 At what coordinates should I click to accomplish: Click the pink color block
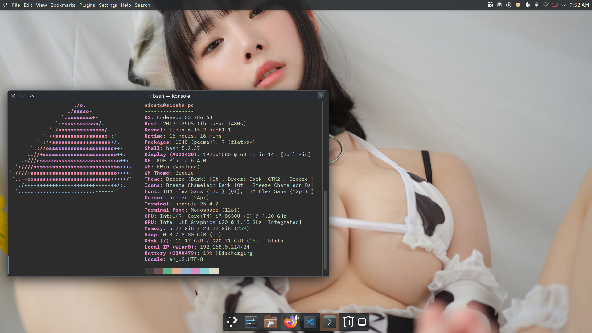[x=195, y=271]
